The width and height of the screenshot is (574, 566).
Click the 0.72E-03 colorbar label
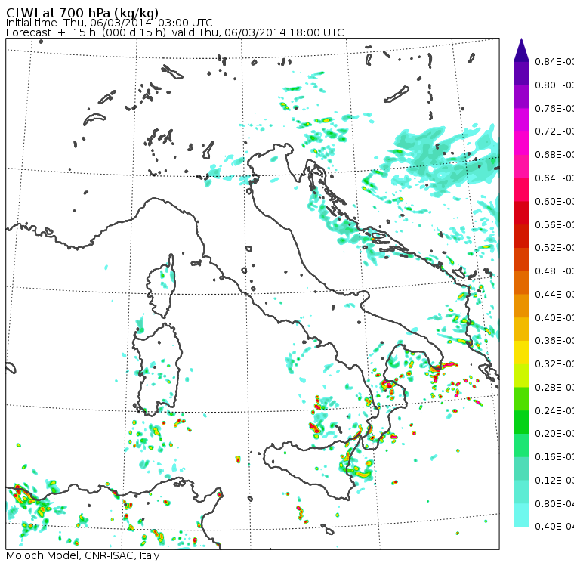click(554, 131)
